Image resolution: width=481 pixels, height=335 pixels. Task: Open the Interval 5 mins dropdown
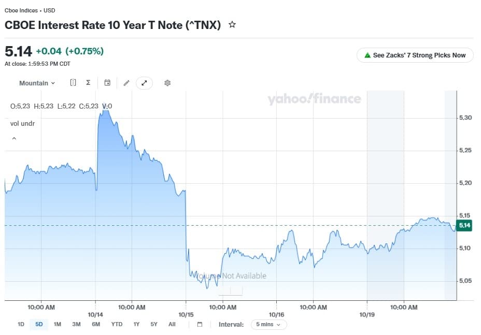[268, 324]
